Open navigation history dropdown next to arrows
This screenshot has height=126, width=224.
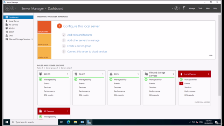point(16,8)
